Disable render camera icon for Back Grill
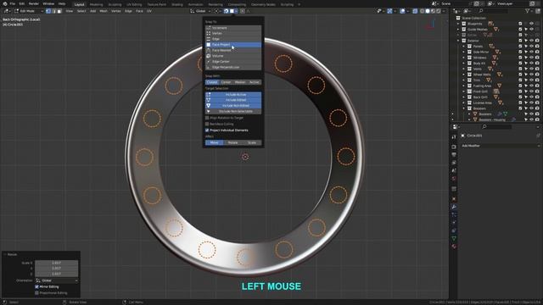 pyautogui.click(x=537, y=97)
